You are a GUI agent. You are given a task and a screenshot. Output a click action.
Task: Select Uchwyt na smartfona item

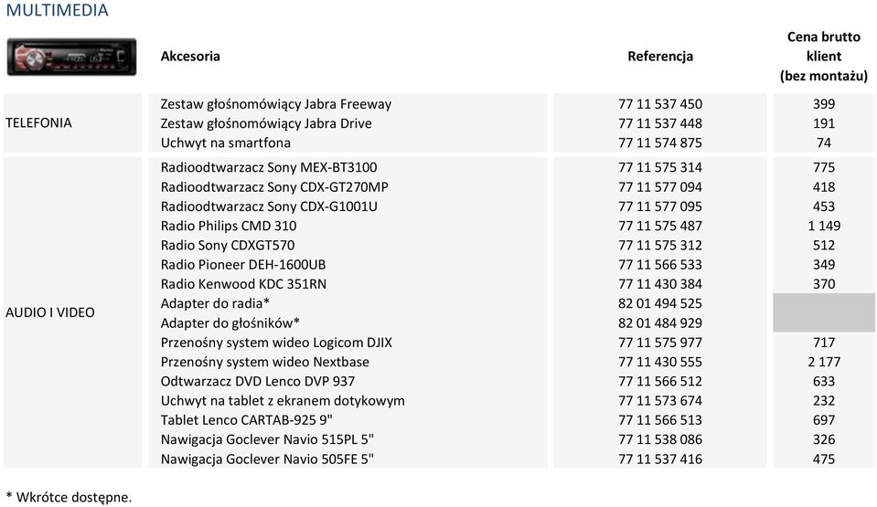point(225,143)
